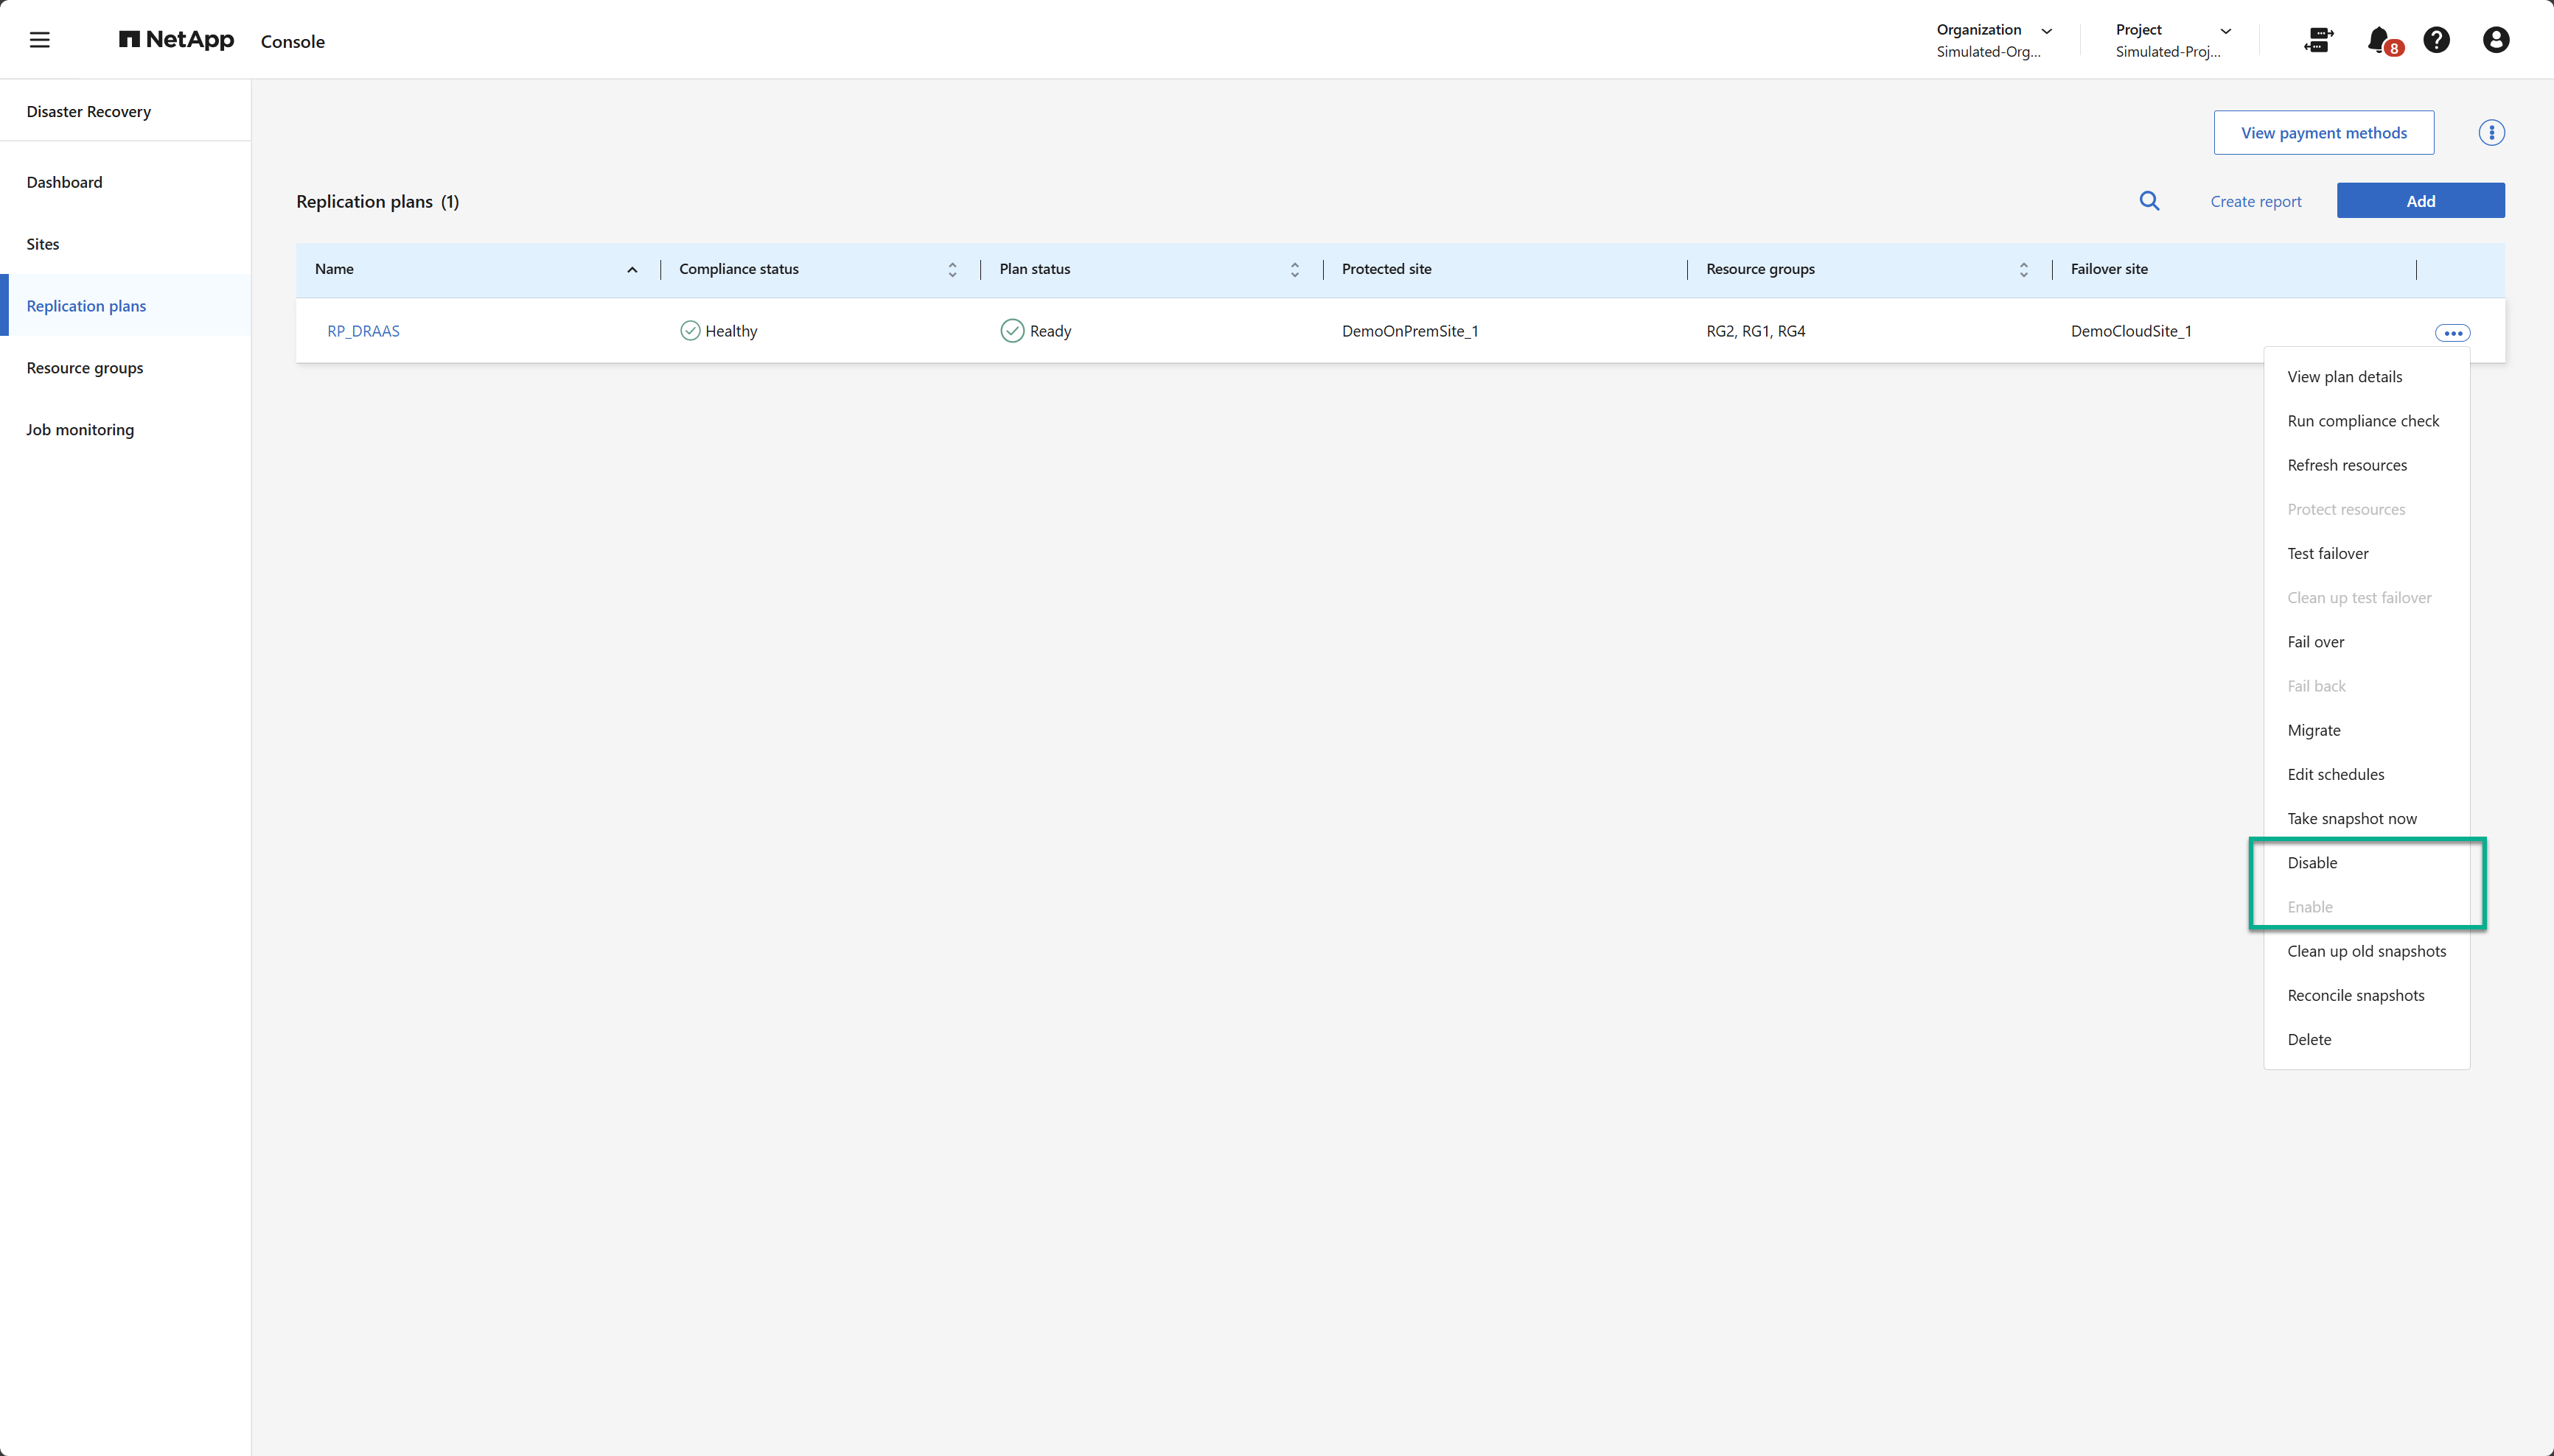Open the user account profile icon
This screenshot has height=1456, width=2554.
(2496, 40)
